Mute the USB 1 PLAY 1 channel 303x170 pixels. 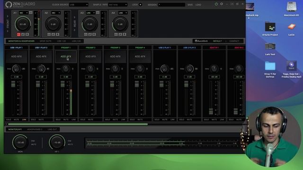pyautogui.click(x=16, y=119)
